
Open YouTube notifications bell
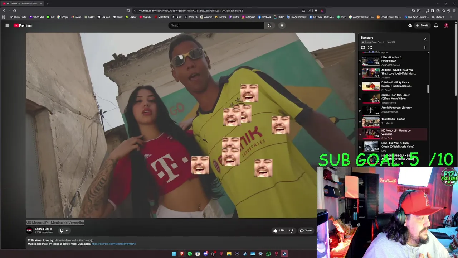click(x=436, y=25)
